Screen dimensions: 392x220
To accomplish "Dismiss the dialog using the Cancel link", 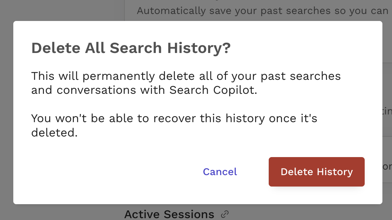I will click(x=220, y=172).
